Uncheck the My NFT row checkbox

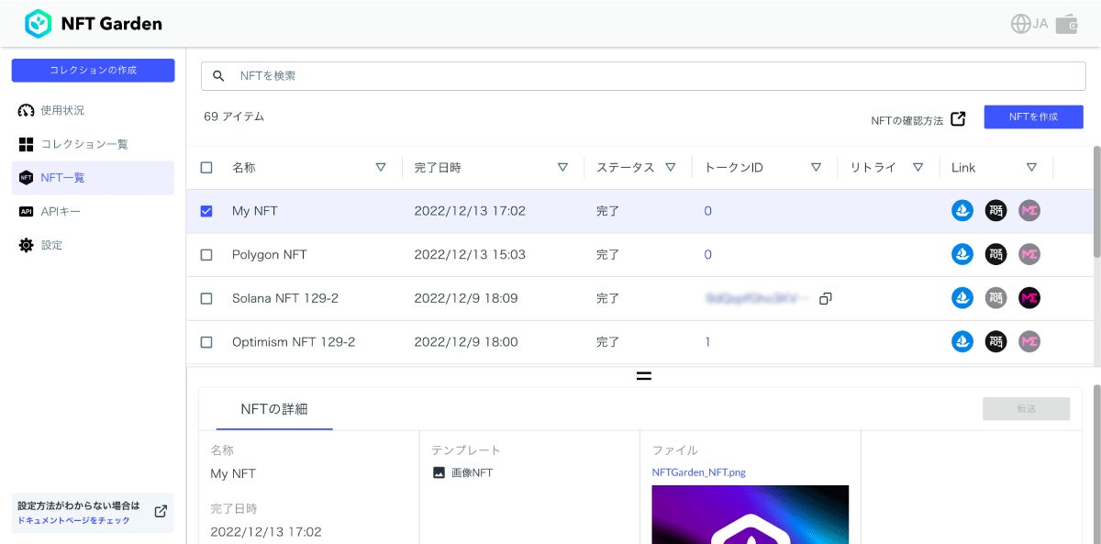pos(206,211)
